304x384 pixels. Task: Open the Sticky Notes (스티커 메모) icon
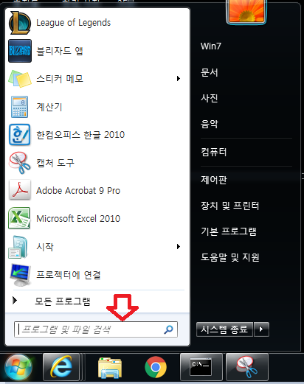point(20,79)
